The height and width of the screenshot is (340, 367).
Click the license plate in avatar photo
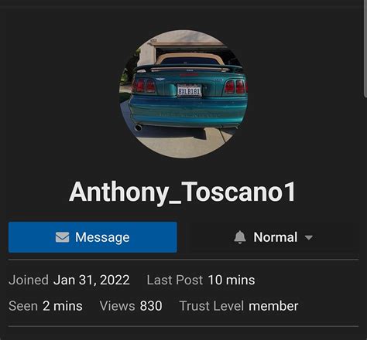190,91
